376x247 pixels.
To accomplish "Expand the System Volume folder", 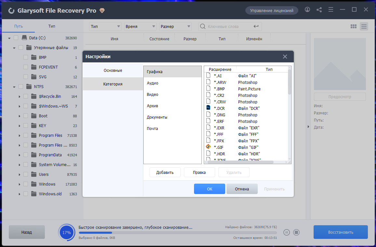I will (x=19, y=165).
